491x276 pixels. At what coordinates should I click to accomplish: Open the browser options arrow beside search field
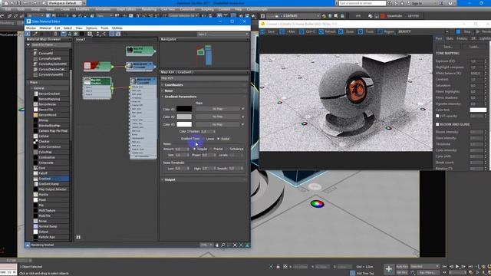click(x=28, y=45)
